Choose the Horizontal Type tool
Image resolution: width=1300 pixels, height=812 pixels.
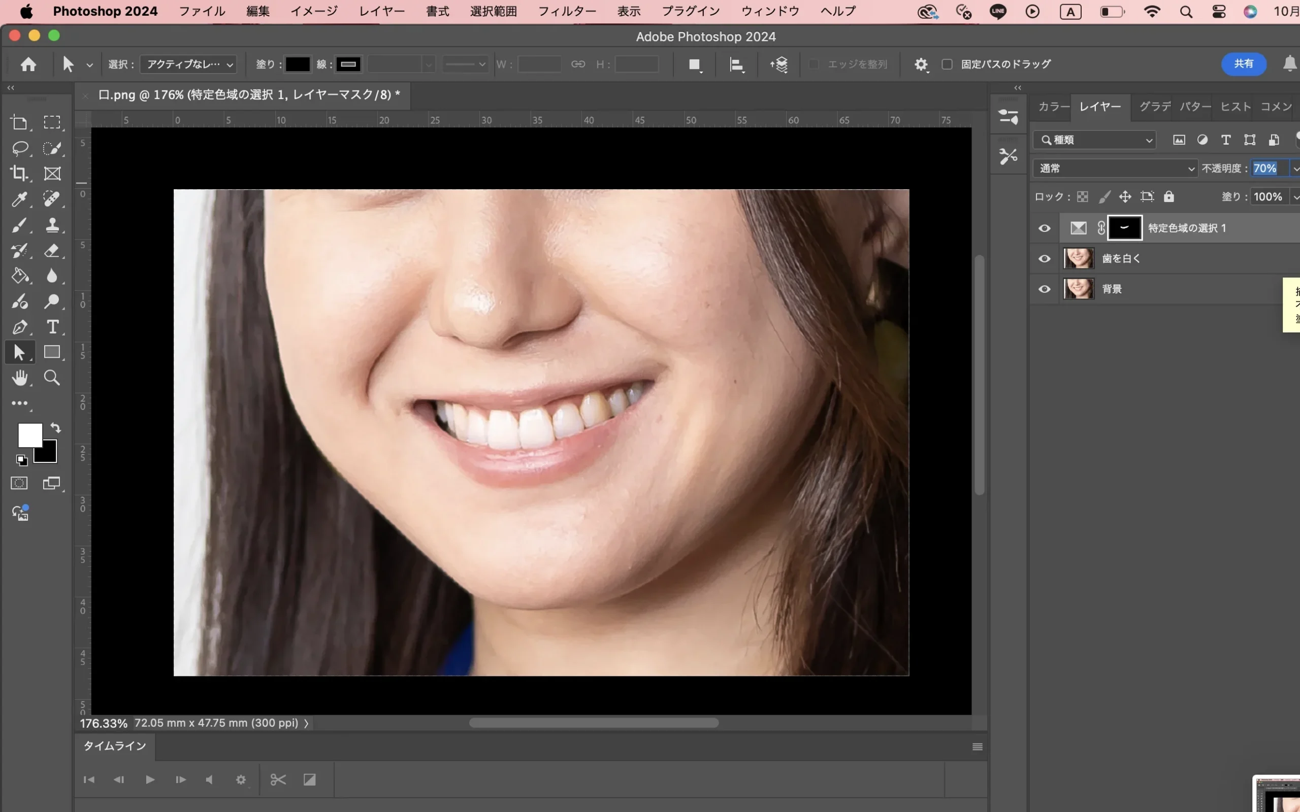point(52,326)
